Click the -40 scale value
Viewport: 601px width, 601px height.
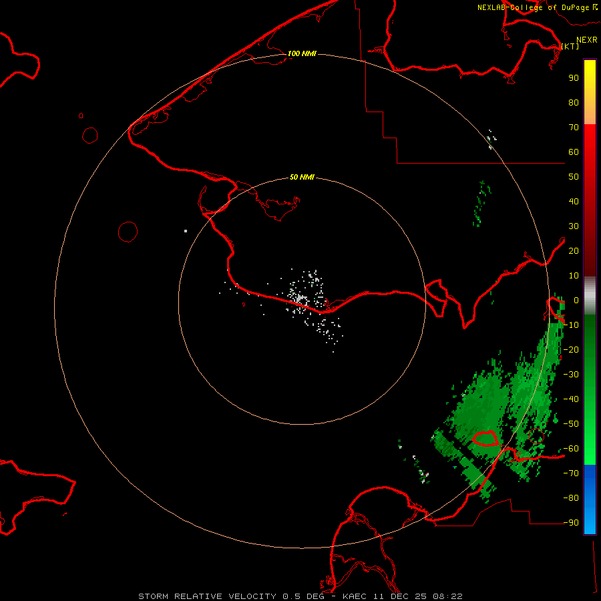click(x=571, y=399)
